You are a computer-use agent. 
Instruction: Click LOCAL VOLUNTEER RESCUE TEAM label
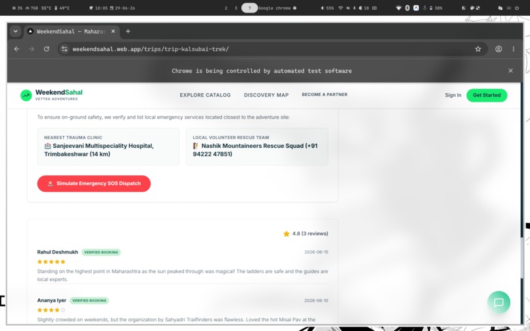[231, 137]
